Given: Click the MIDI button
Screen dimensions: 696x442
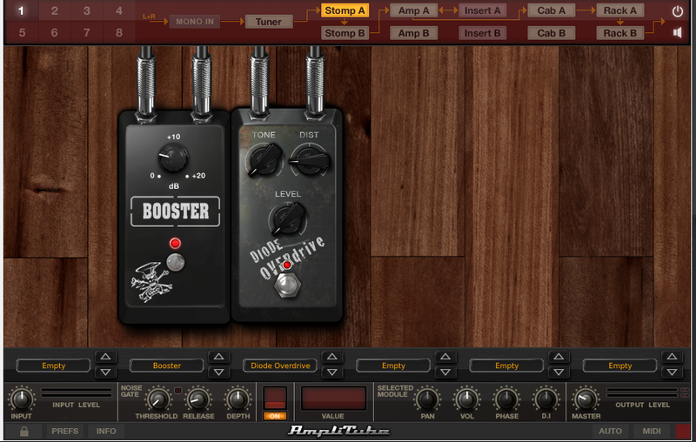Looking at the screenshot, I should 652,431.
